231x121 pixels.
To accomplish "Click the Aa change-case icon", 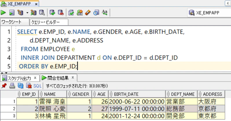I will tap(104, 12).
